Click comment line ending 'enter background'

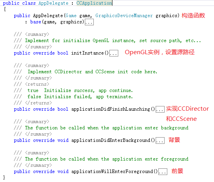pyautogui.click(x=107, y=128)
